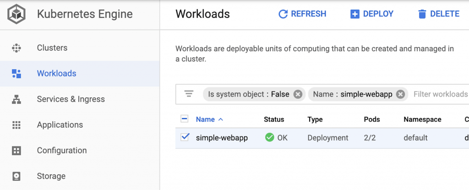Click the Storage disk icon
This screenshot has height=190, width=469.
[16, 176]
